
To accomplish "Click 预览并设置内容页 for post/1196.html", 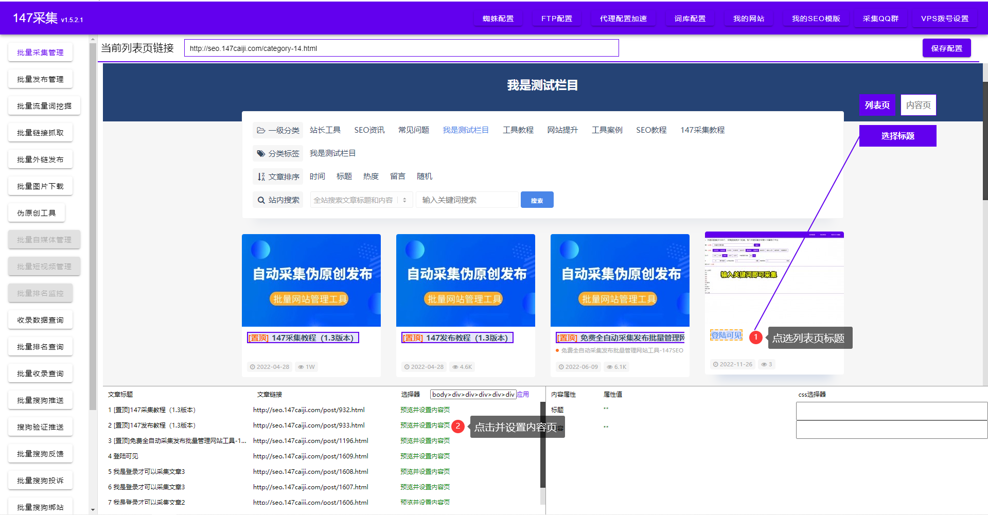I will coord(425,441).
